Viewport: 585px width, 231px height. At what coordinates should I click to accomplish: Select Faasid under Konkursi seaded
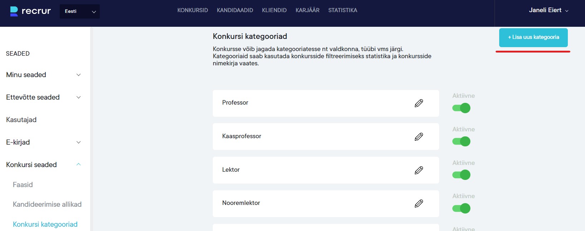click(23, 185)
